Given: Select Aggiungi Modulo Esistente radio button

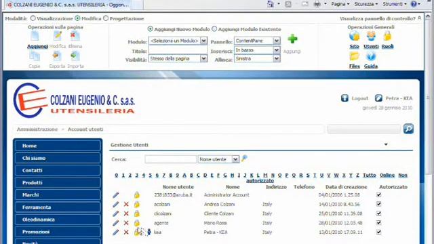Looking at the screenshot, I should click(214, 28).
